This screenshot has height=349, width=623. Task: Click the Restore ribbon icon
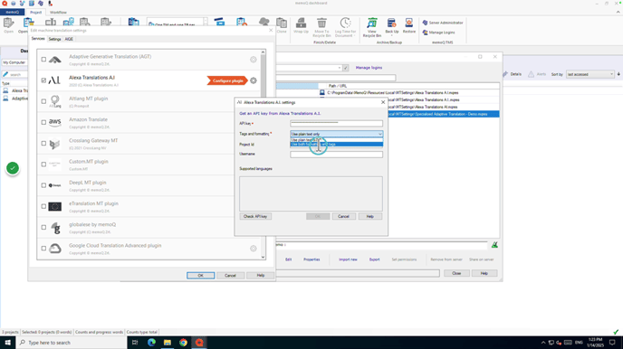[x=409, y=26]
